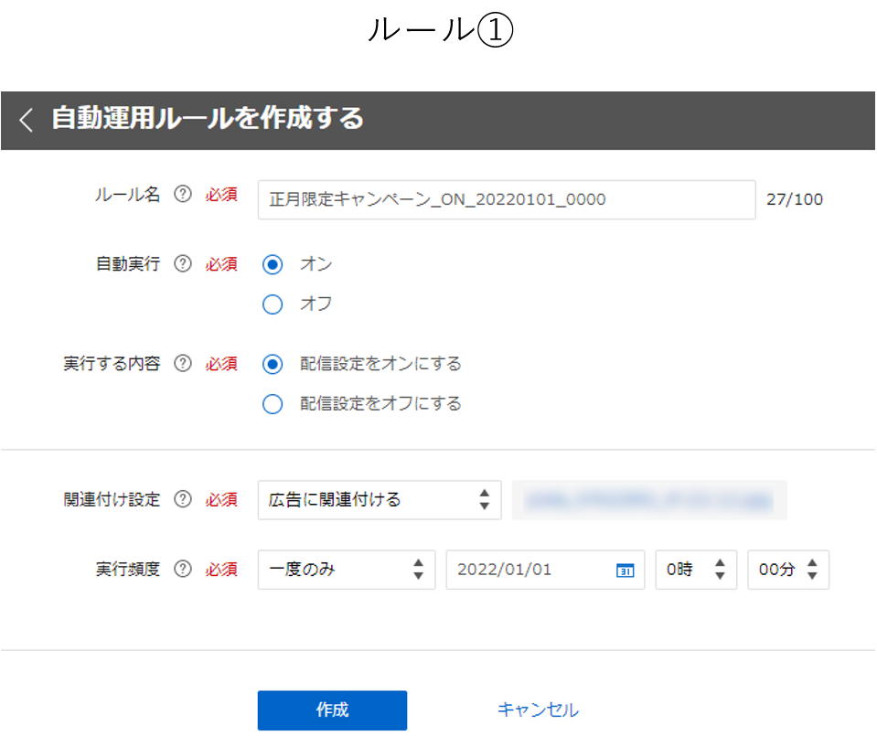Image resolution: width=877 pixels, height=736 pixels.
Task: Click help icon next to 関連付け設定
Action: coord(183,499)
